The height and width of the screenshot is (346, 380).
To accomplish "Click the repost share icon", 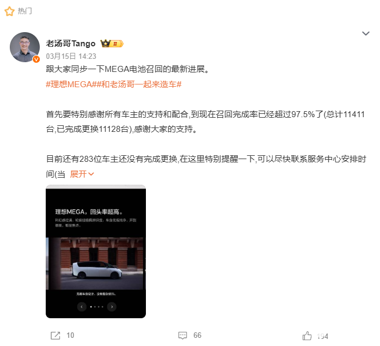I will 55,336.
